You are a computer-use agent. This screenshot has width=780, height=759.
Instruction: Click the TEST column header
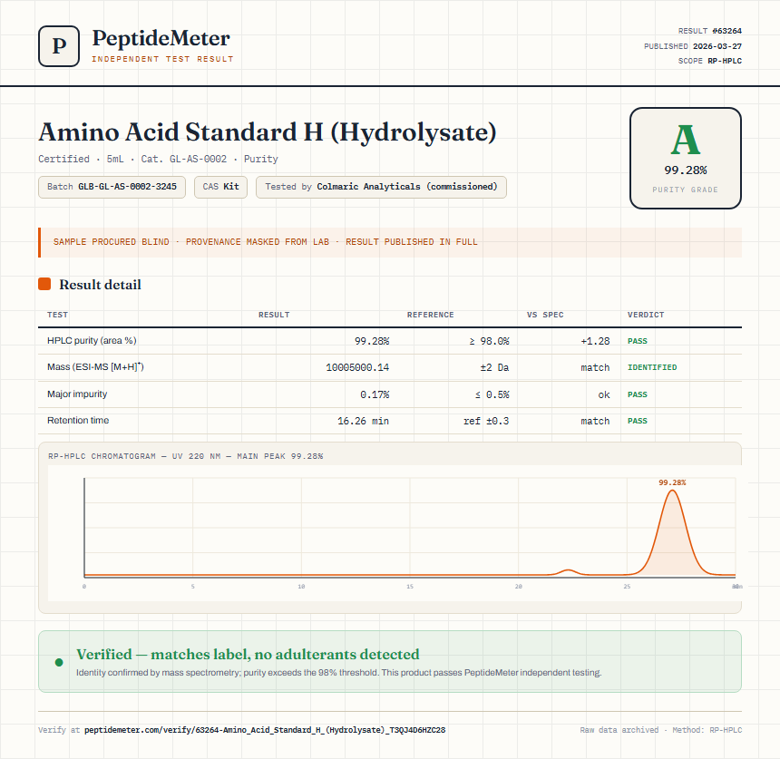(x=58, y=315)
